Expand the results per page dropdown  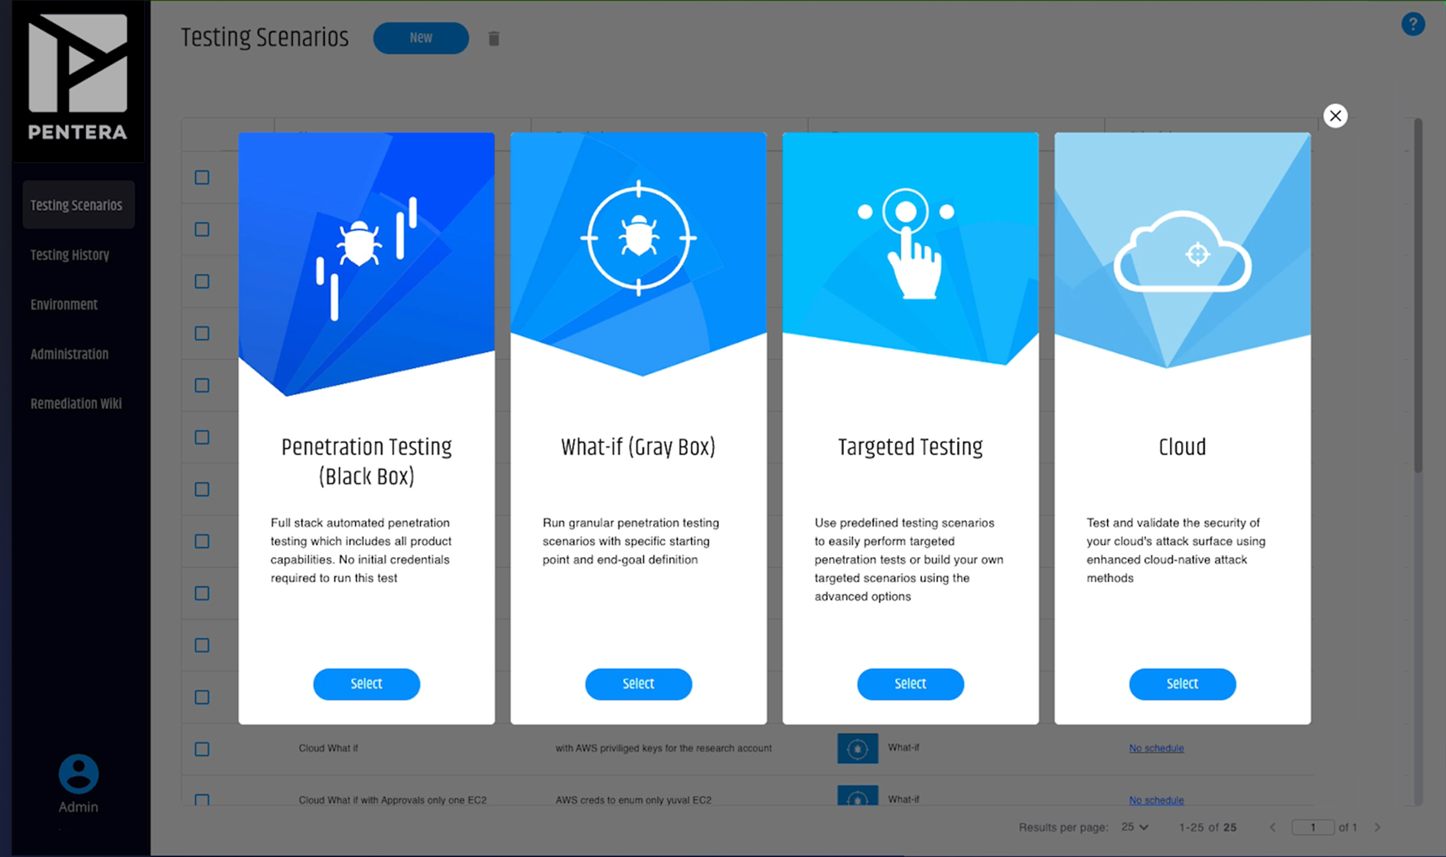click(1135, 827)
